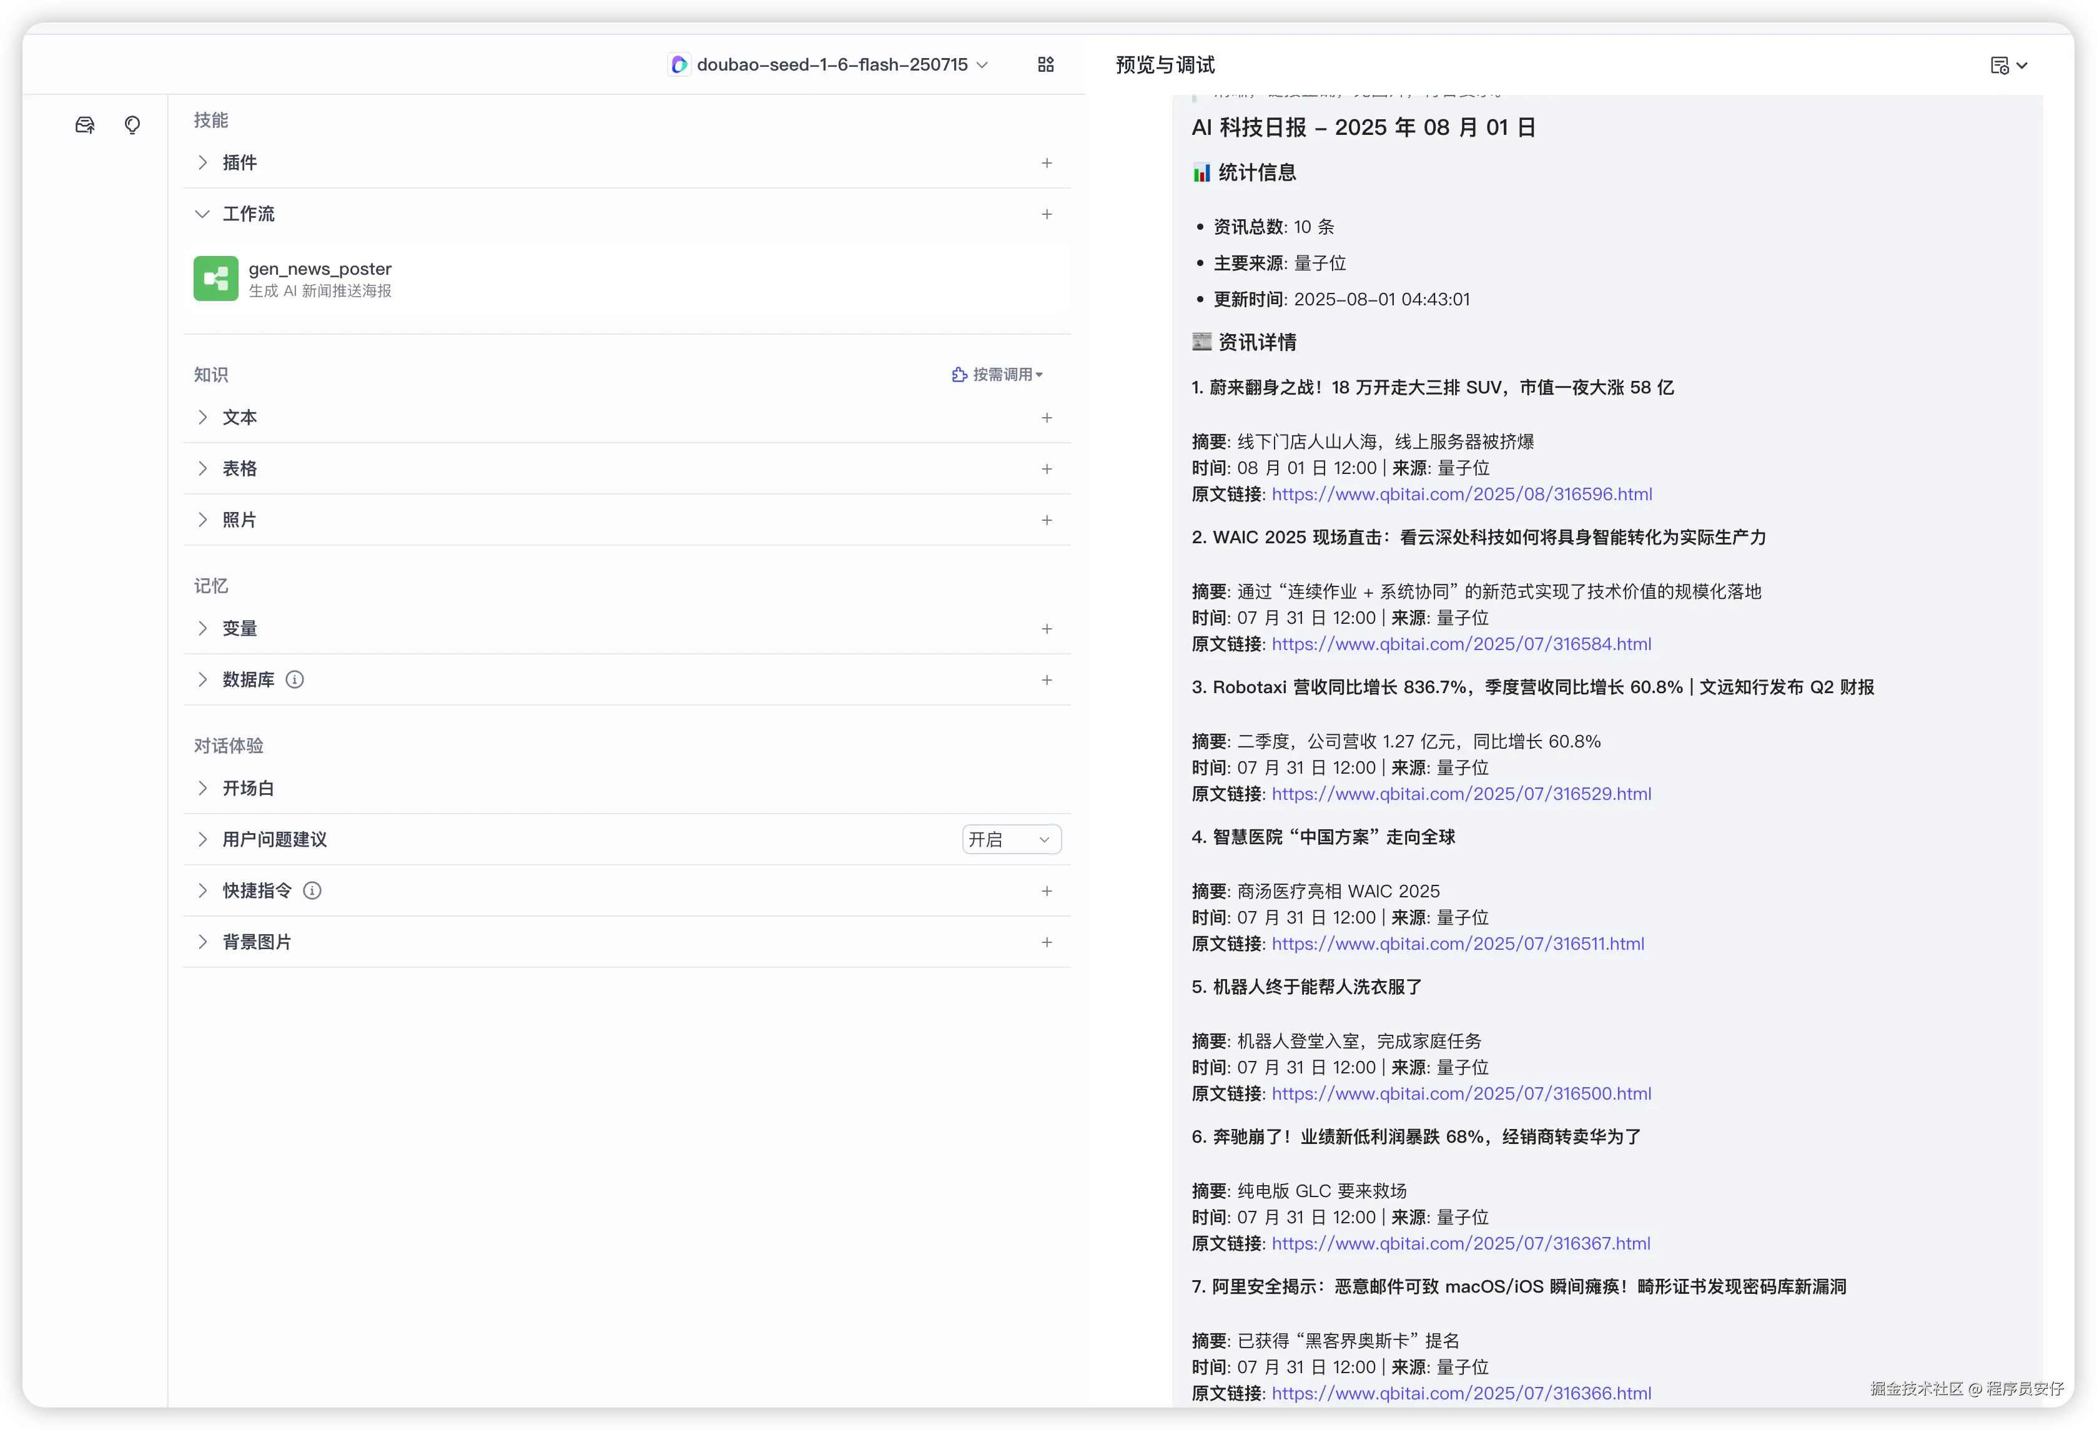The image size is (2097, 1430).
Task: Open the 316500.html article link
Action: 1462,1093
